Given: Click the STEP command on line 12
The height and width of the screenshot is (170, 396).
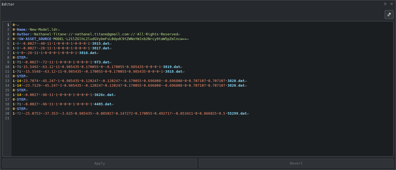Looking at the screenshot, I should 21,76.
